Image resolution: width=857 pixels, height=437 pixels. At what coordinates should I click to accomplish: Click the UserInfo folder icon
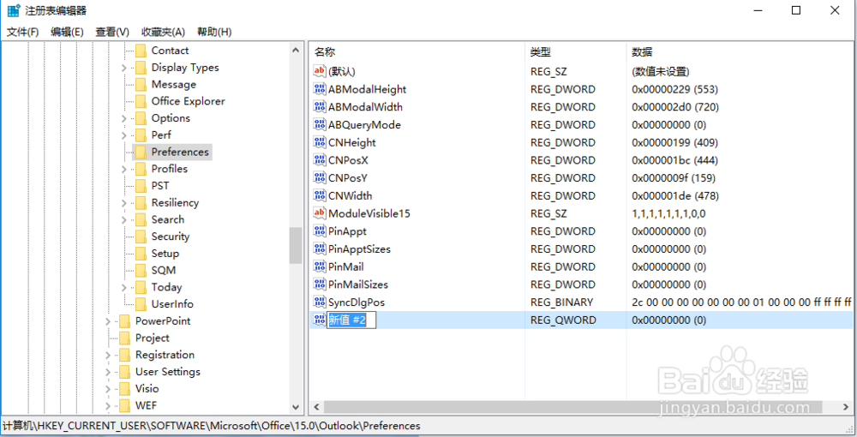[x=141, y=304]
